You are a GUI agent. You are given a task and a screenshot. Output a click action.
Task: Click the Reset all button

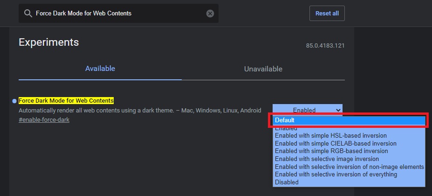327,13
